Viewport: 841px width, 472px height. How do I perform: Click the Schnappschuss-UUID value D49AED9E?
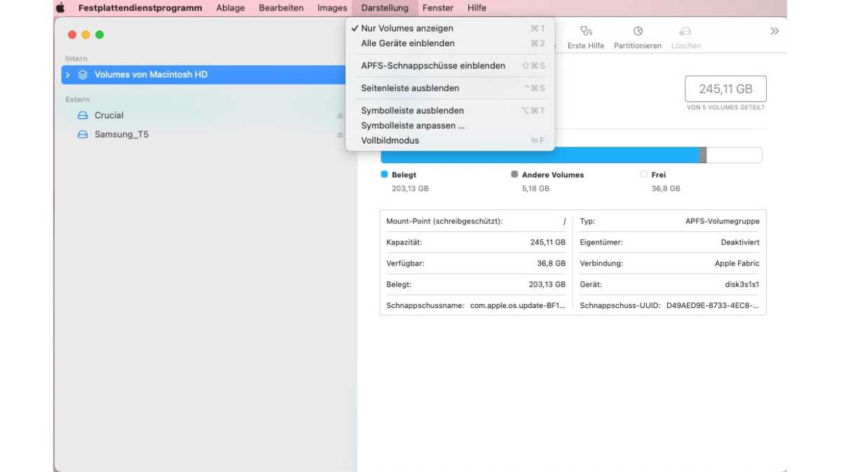pos(713,306)
